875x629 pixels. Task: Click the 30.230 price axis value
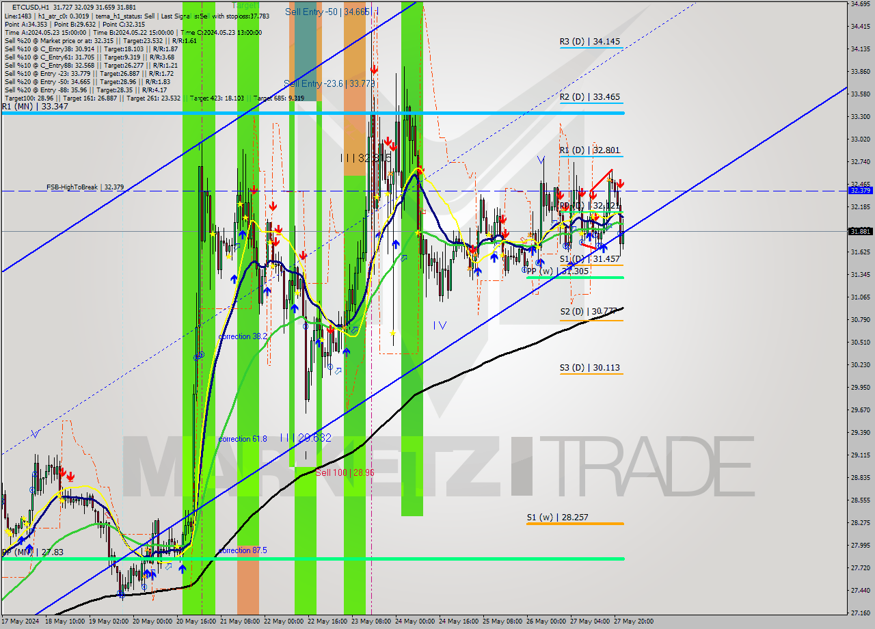(861, 365)
